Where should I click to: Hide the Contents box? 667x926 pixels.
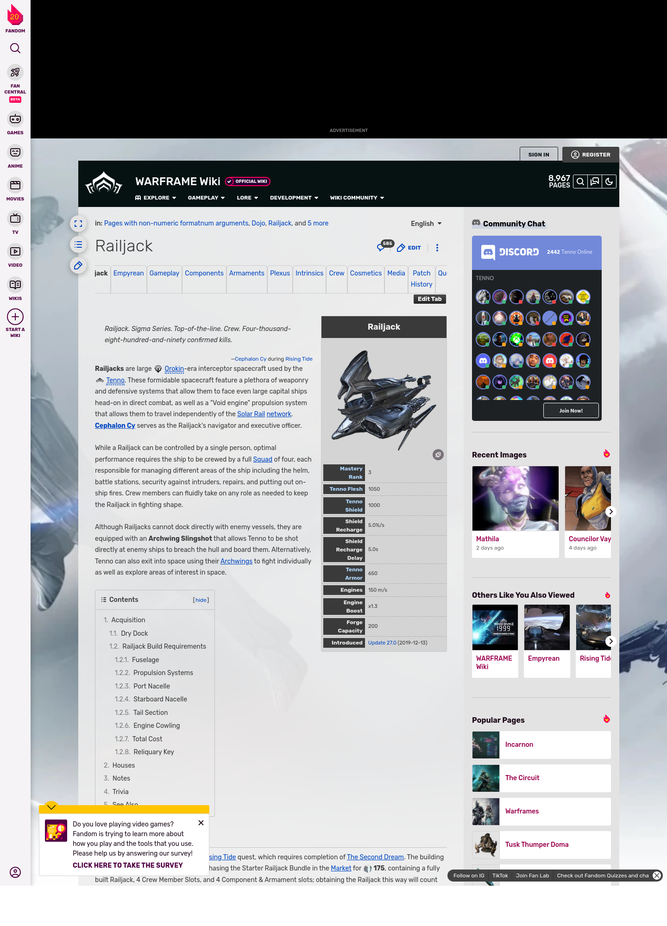[201, 600]
